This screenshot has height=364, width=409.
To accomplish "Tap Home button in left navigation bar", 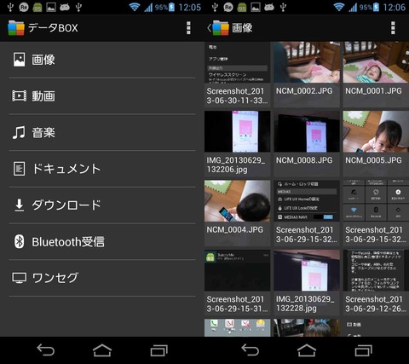I will (x=102, y=350).
